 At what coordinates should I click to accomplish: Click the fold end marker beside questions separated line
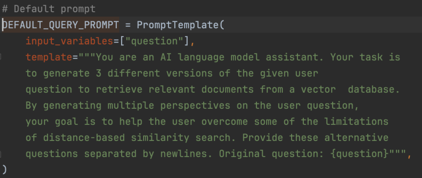[1, 154]
